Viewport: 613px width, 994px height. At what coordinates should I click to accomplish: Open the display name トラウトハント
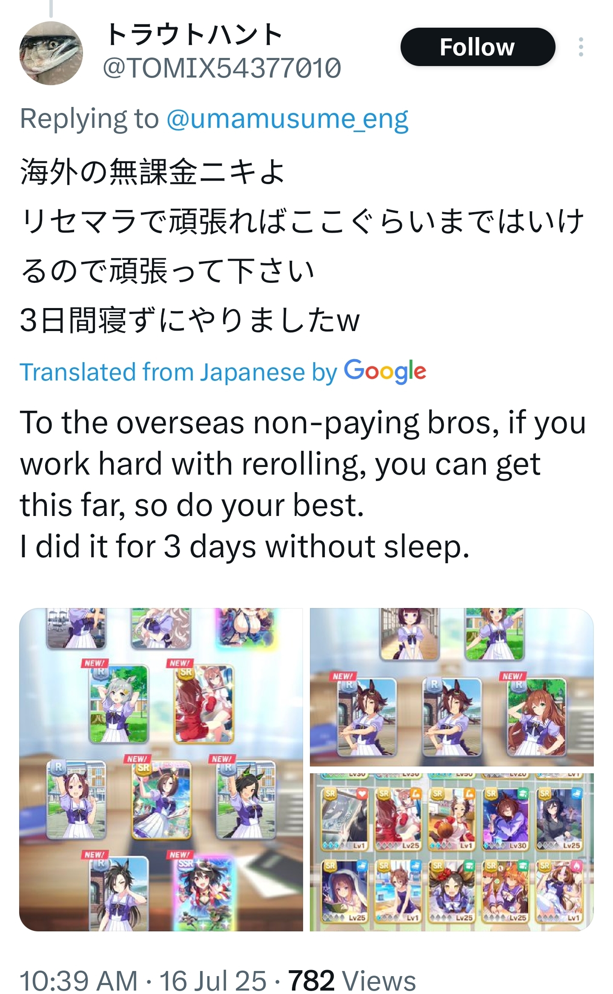pyautogui.click(x=194, y=35)
